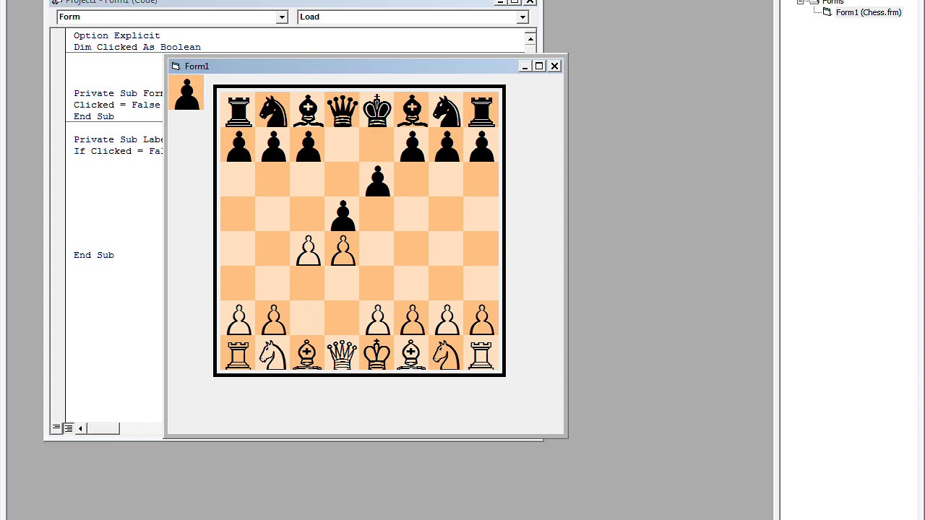Viewport: 925px width, 520px height.
Task: Click the empty e7 square before the black king
Action: (377, 144)
